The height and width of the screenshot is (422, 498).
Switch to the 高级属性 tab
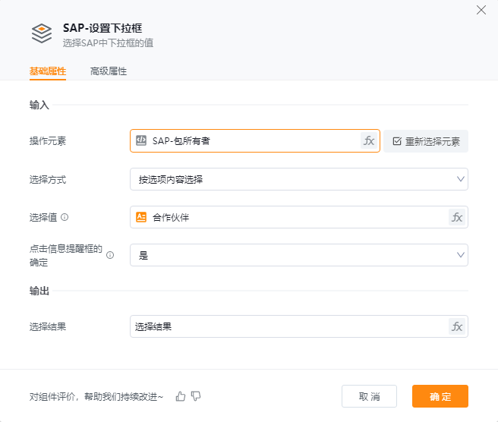(109, 71)
